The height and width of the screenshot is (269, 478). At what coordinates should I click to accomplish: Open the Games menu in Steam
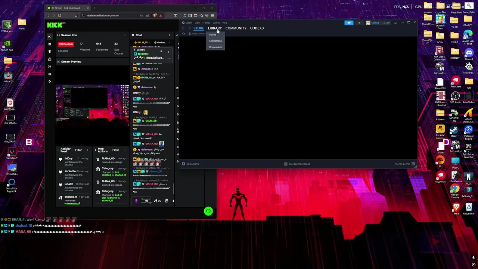pos(216,23)
